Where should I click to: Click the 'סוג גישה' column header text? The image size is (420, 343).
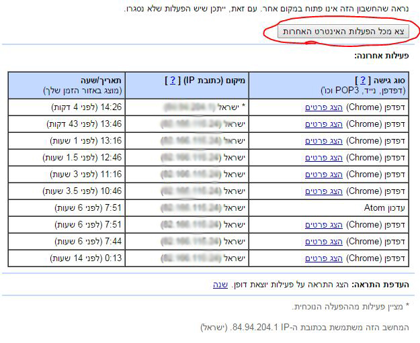[389, 81]
